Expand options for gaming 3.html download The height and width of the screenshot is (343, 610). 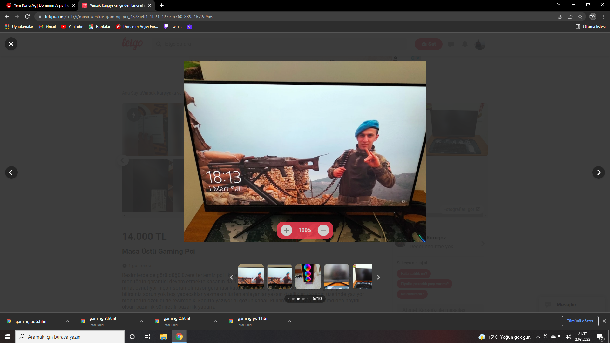click(142, 321)
